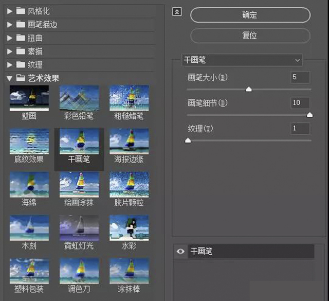Select the 胶片颗粒 filter thumbnail
Image resolution: width=329 pixels, height=301 pixels.
(x=129, y=185)
